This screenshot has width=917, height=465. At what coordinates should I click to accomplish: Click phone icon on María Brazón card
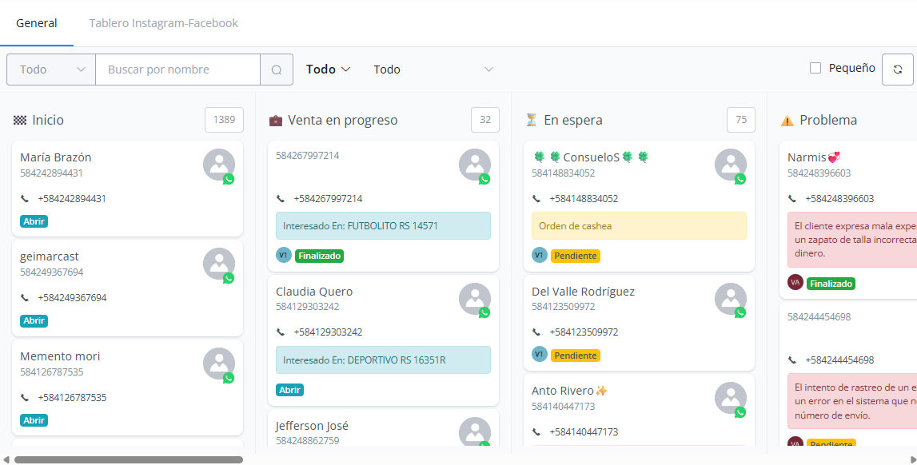(x=25, y=199)
